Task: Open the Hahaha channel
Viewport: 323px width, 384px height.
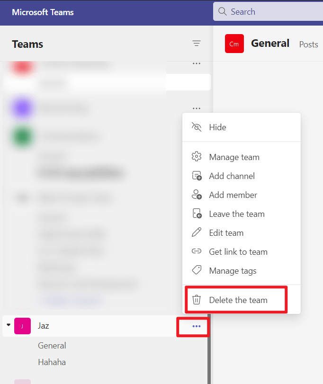Action: pyautogui.click(x=52, y=362)
